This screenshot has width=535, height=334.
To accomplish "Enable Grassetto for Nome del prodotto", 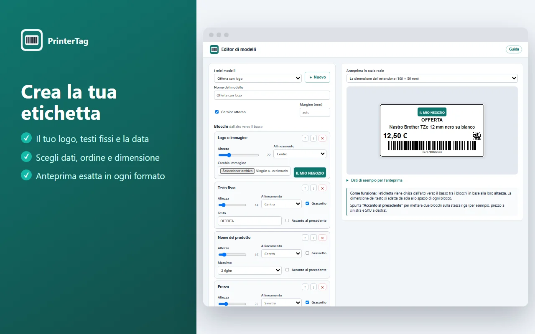I will [308, 253].
